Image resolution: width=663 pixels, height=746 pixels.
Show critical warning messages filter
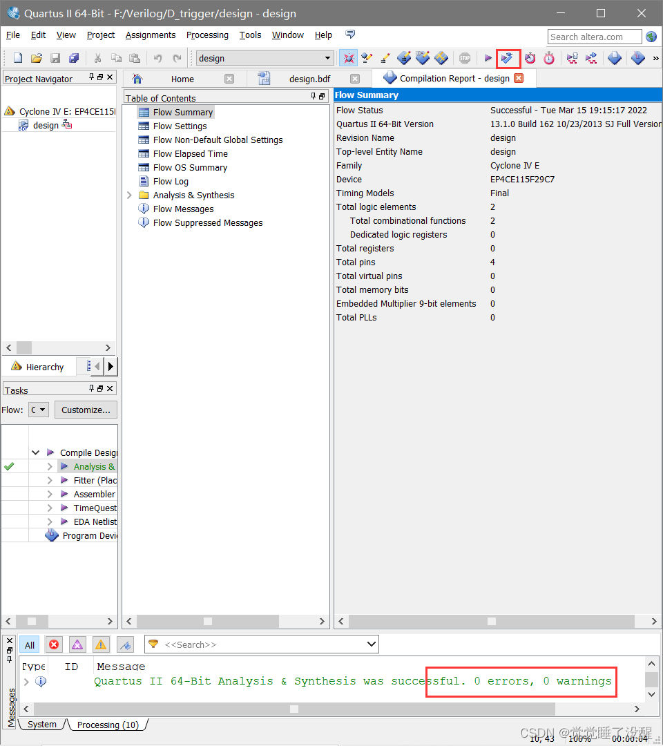[x=77, y=644]
